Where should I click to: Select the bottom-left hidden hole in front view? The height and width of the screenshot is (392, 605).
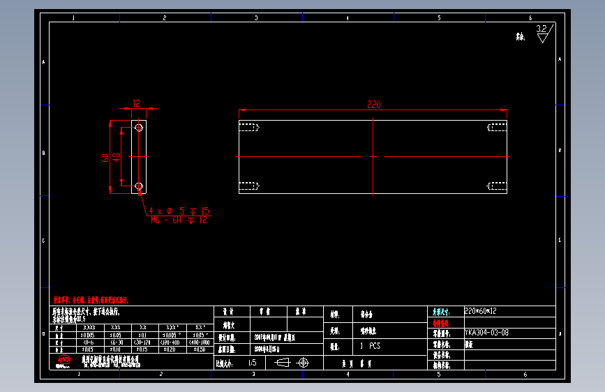point(249,186)
